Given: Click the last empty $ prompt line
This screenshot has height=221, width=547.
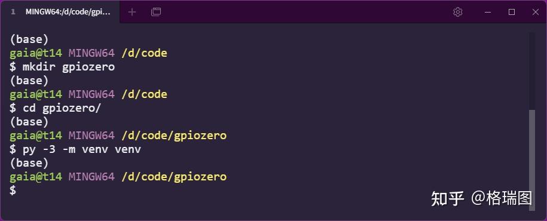Looking at the screenshot, I should (13, 191).
